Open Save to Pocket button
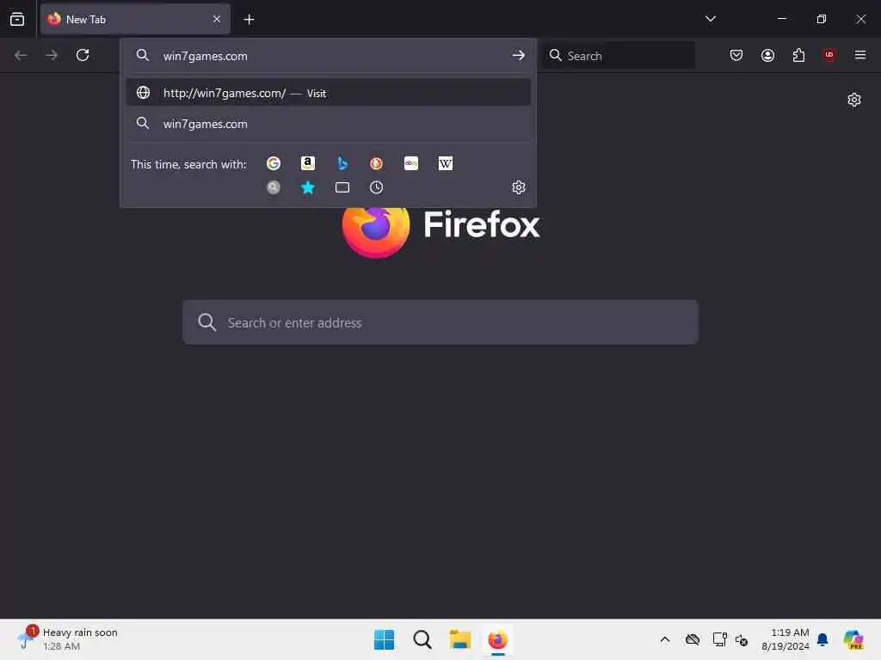The image size is (881, 660). [736, 55]
